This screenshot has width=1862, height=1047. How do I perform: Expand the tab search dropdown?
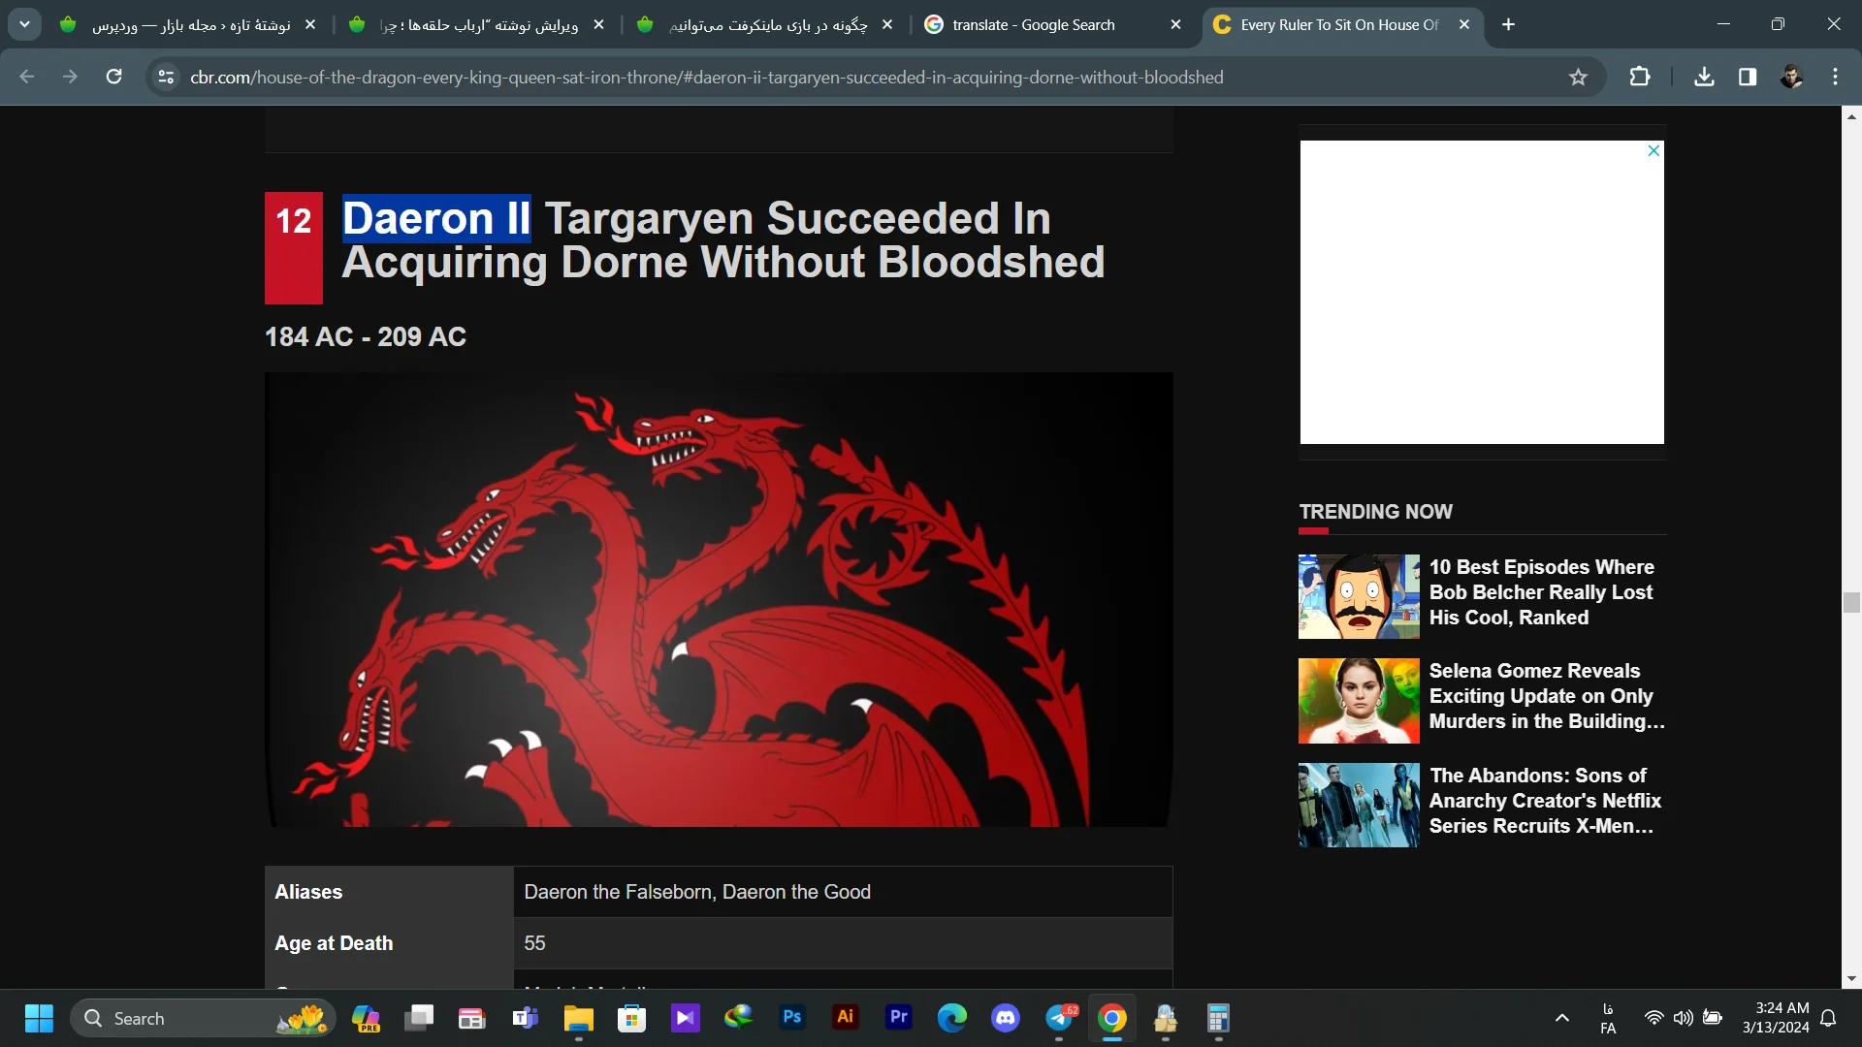24,24
